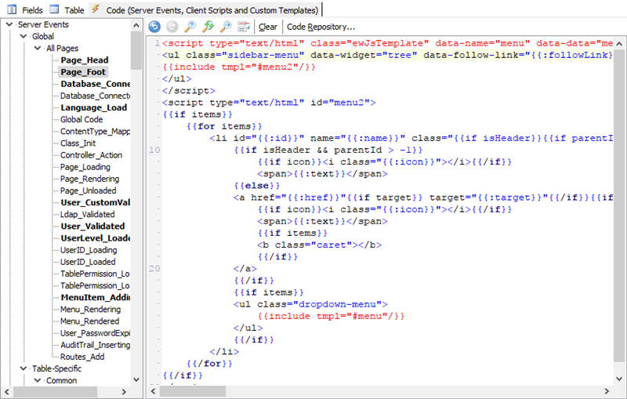Select Page_Rendering event

[x=89, y=179]
